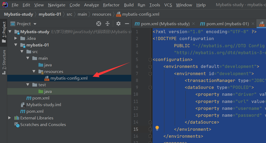
Task: Click the IntelliJ IDEA logo icon
Action: coord(5,5)
